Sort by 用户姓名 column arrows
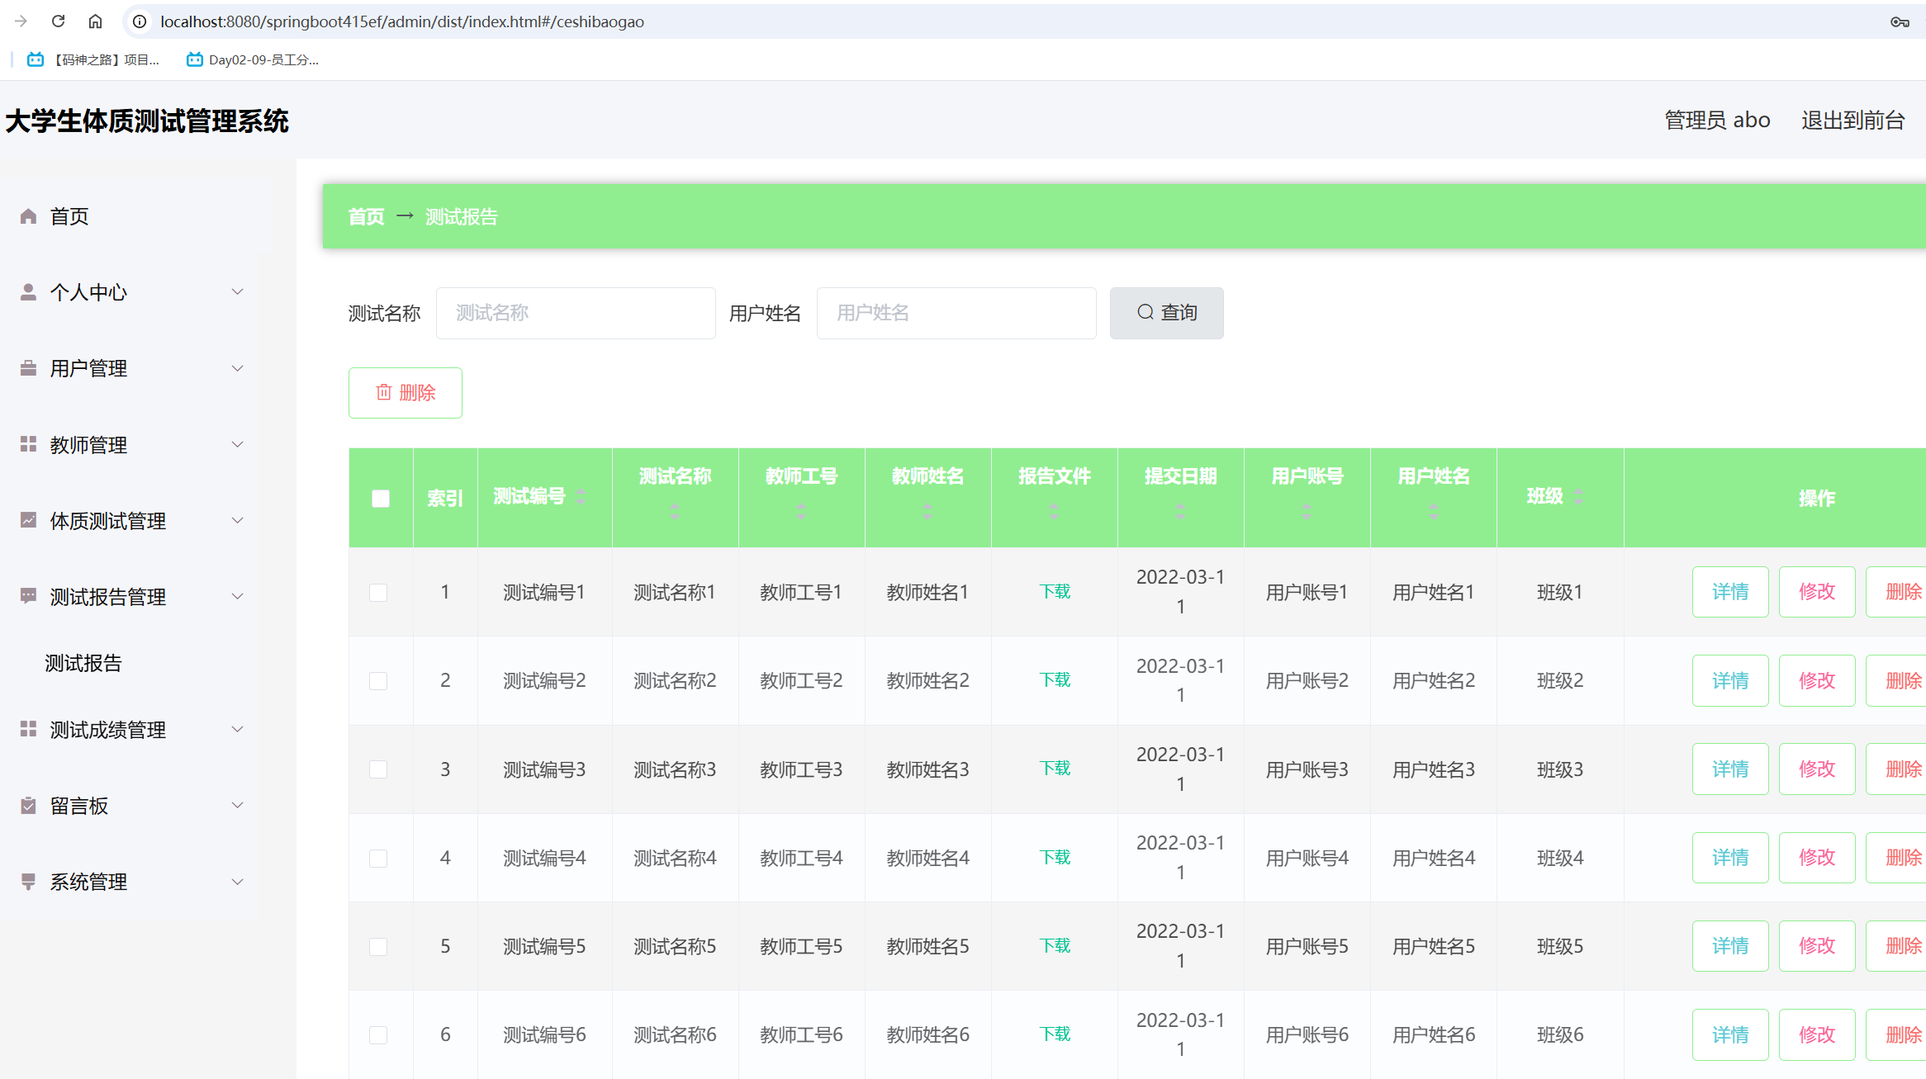Image resolution: width=1926 pixels, height=1079 pixels. 1433,511
